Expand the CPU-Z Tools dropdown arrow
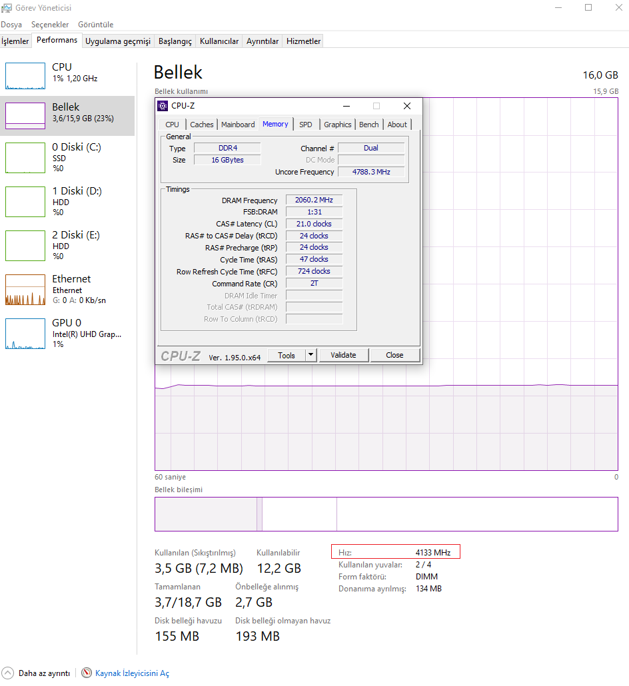 click(311, 355)
